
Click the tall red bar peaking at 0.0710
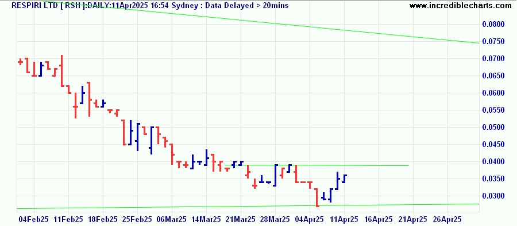tap(61, 70)
